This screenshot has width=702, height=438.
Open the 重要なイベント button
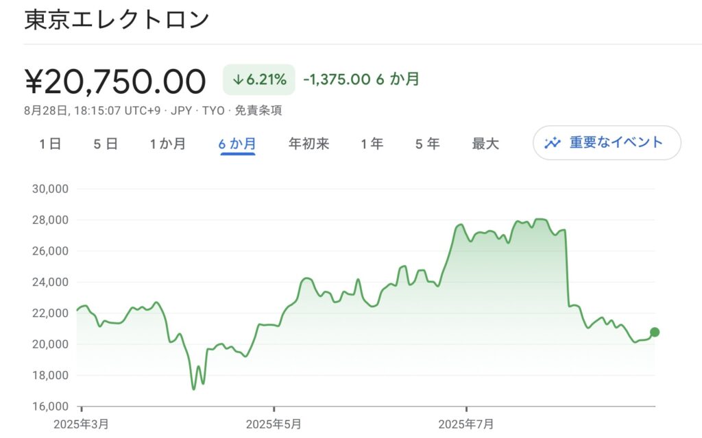[607, 142]
